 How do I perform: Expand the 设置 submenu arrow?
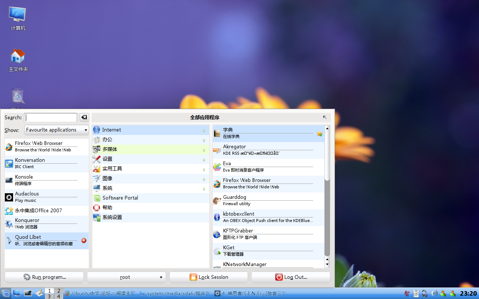pyautogui.click(x=204, y=160)
